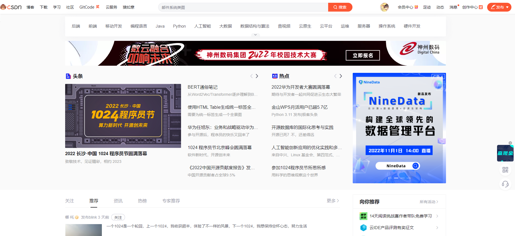Show previous 头条 carousel page
This screenshot has height=236, width=515.
coord(251,76)
